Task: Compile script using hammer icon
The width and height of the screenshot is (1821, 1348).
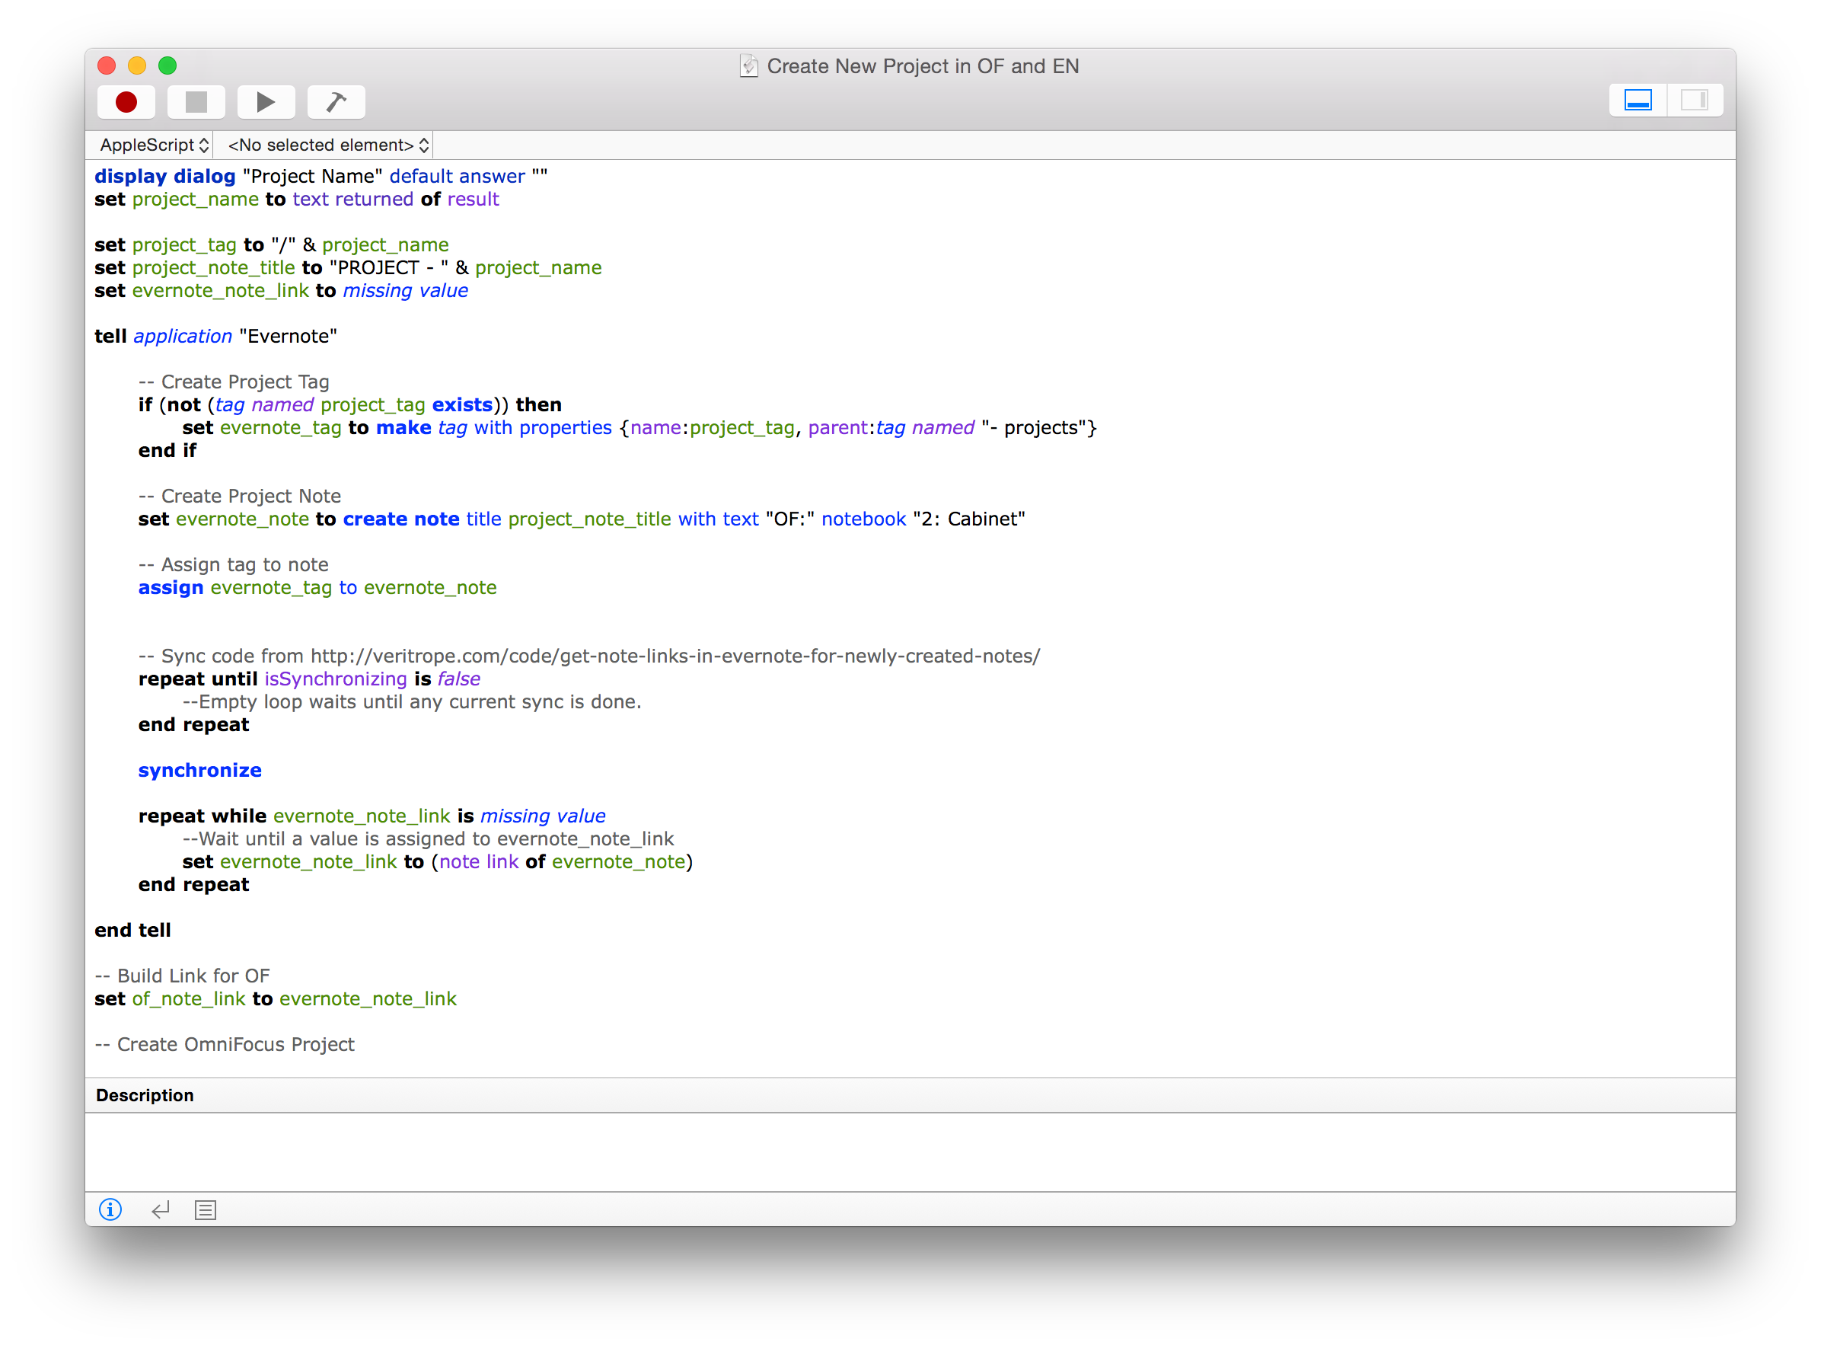Action: (x=336, y=102)
